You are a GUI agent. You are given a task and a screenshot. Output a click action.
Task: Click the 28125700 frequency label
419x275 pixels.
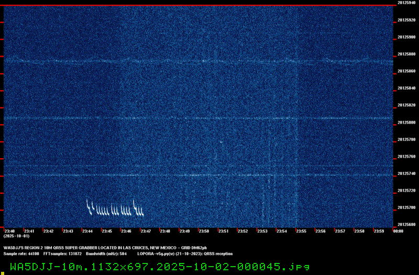coord(406,207)
